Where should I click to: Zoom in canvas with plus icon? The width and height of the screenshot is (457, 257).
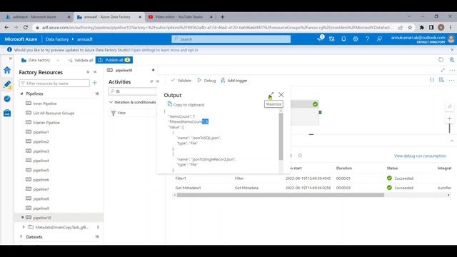pos(449,119)
